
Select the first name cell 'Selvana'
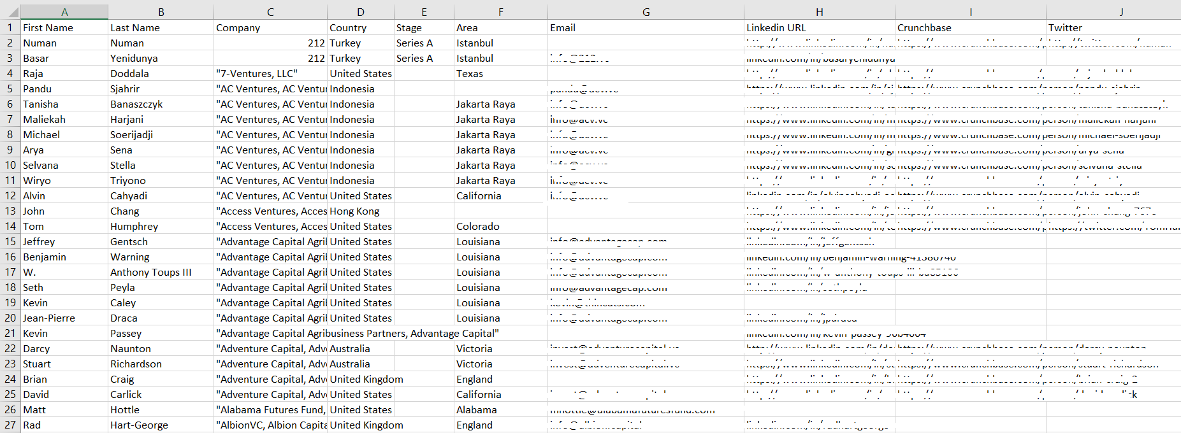64,165
